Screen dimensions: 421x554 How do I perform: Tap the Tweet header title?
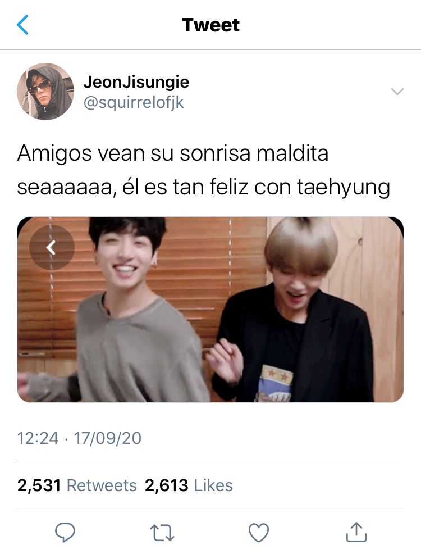[210, 25]
